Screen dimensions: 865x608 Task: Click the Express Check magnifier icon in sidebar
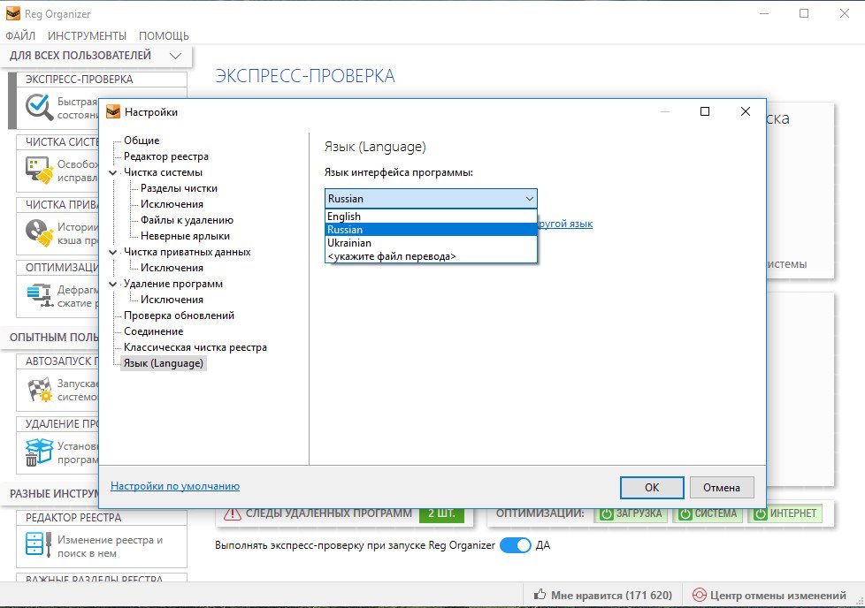[39, 108]
